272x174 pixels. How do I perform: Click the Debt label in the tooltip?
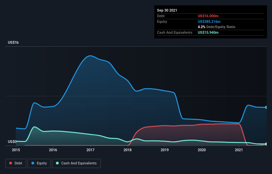click(161, 16)
